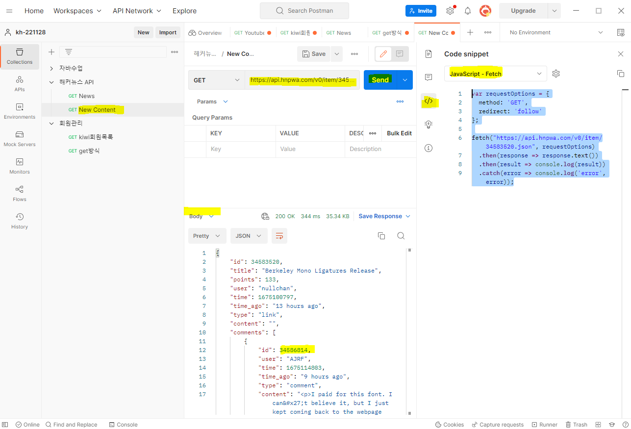Click the New button in workspace header
The image size is (631, 429).
[x=144, y=32]
